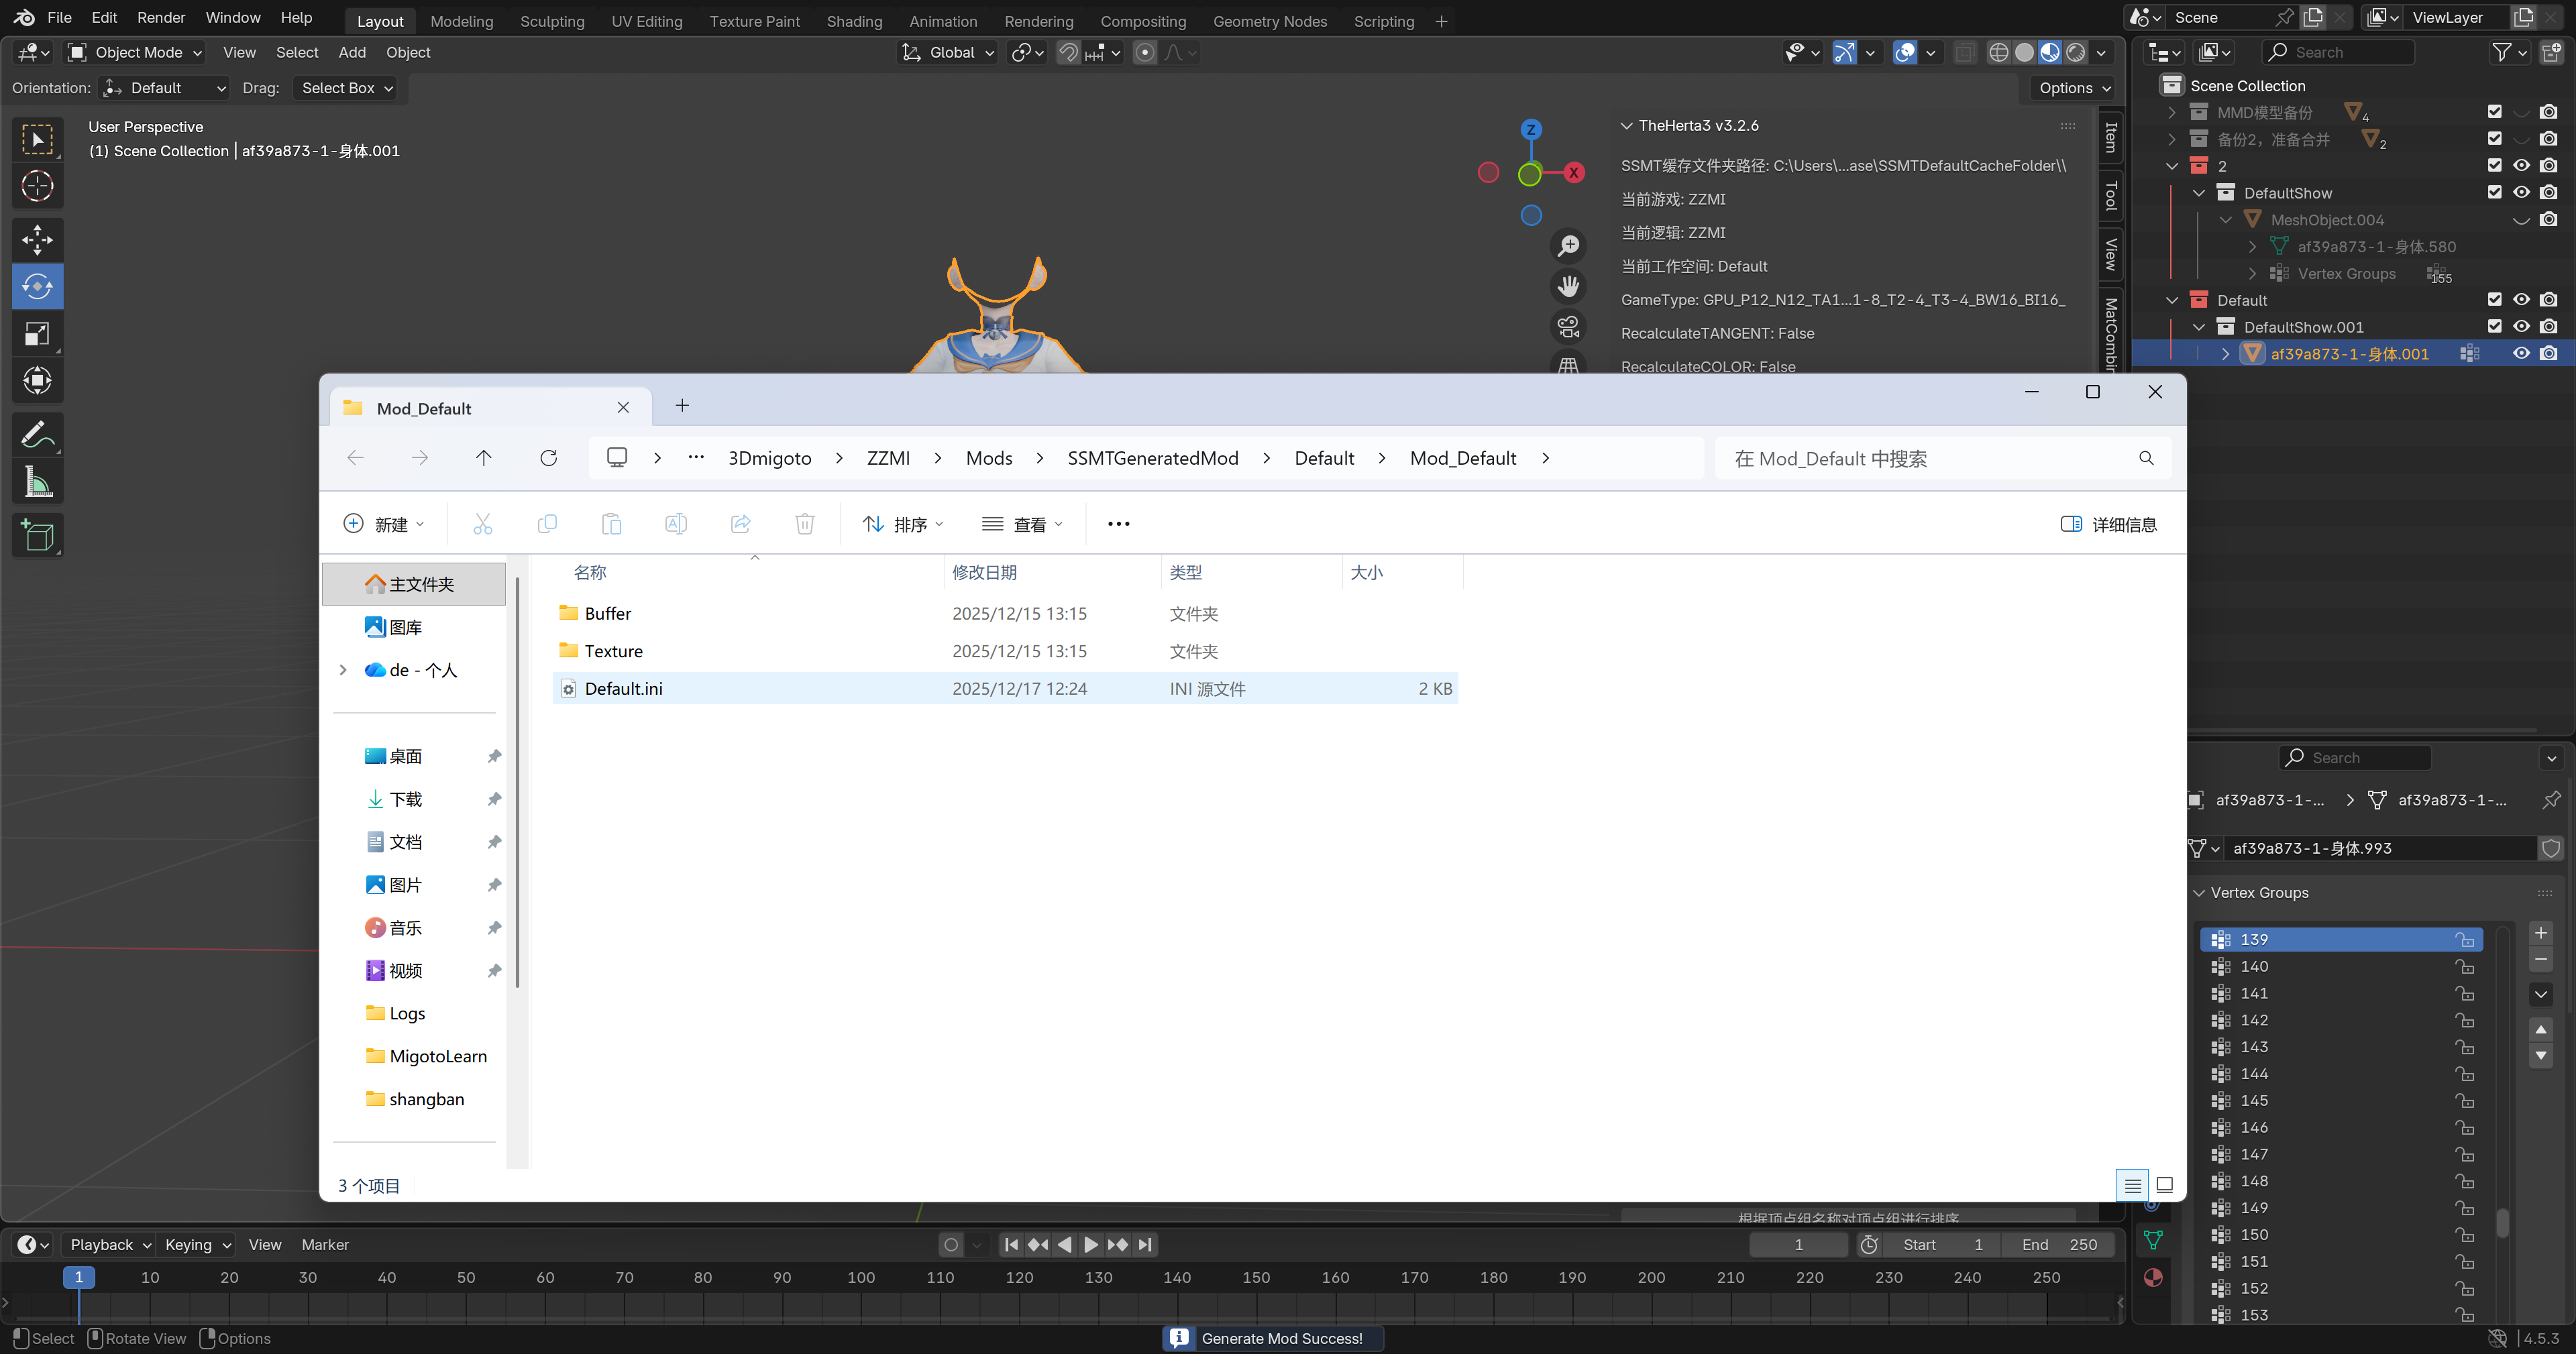
Task: Click the viewport zoom magnifier icon
Action: pyautogui.click(x=1568, y=246)
